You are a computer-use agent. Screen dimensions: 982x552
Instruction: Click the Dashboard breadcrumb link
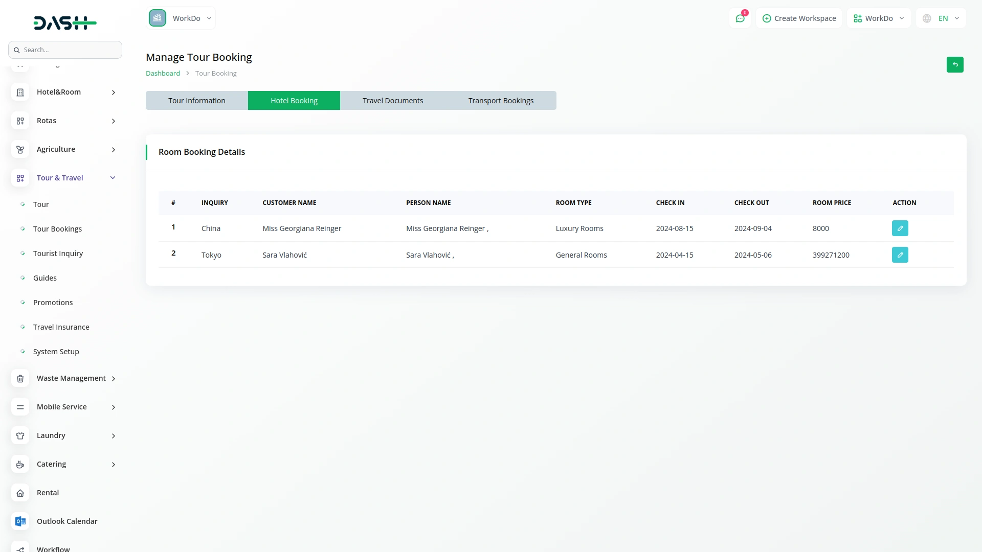pos(163,74)
